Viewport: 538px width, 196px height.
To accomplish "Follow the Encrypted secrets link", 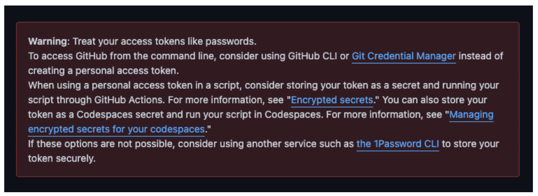I will tap(332, 100).
